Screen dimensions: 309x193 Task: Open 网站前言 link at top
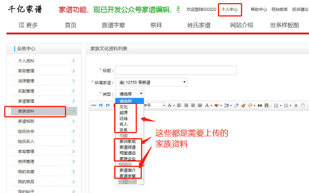coord(279,9)
